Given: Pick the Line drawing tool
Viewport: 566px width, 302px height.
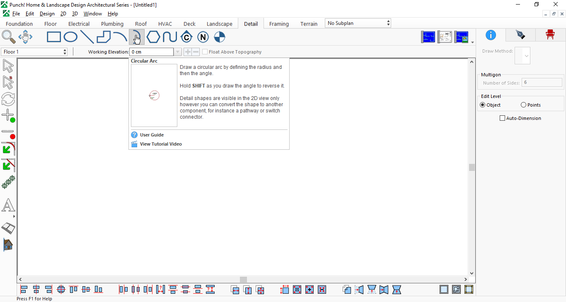Looking at the screenshot, I should tap(87, 37).
